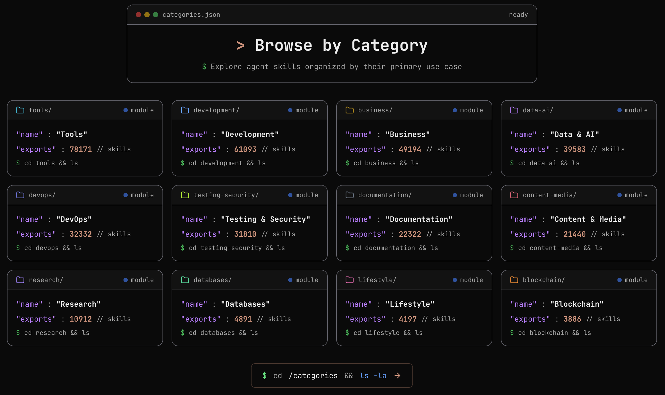The height and width of the screenshot is (395, 665).
Task: Toggle the module indicator dot on devops/ card
Action: (x=125, y=195)
